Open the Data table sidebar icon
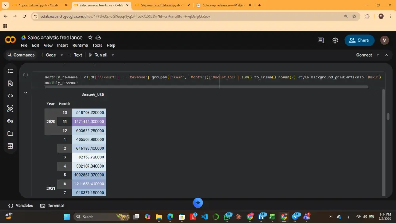The image size is (396, 223). point(10,146)
